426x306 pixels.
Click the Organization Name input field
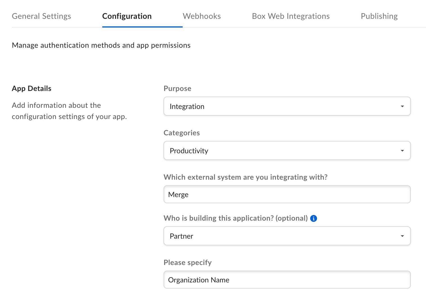click(287, 280)
